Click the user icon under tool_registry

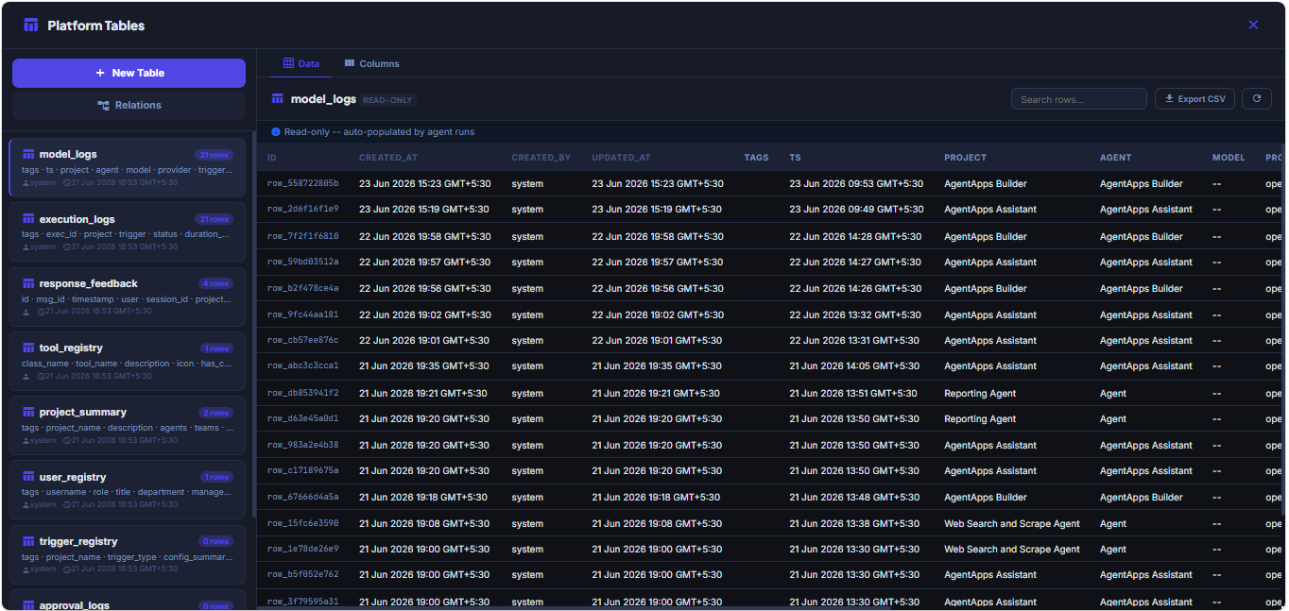point(26,376)
